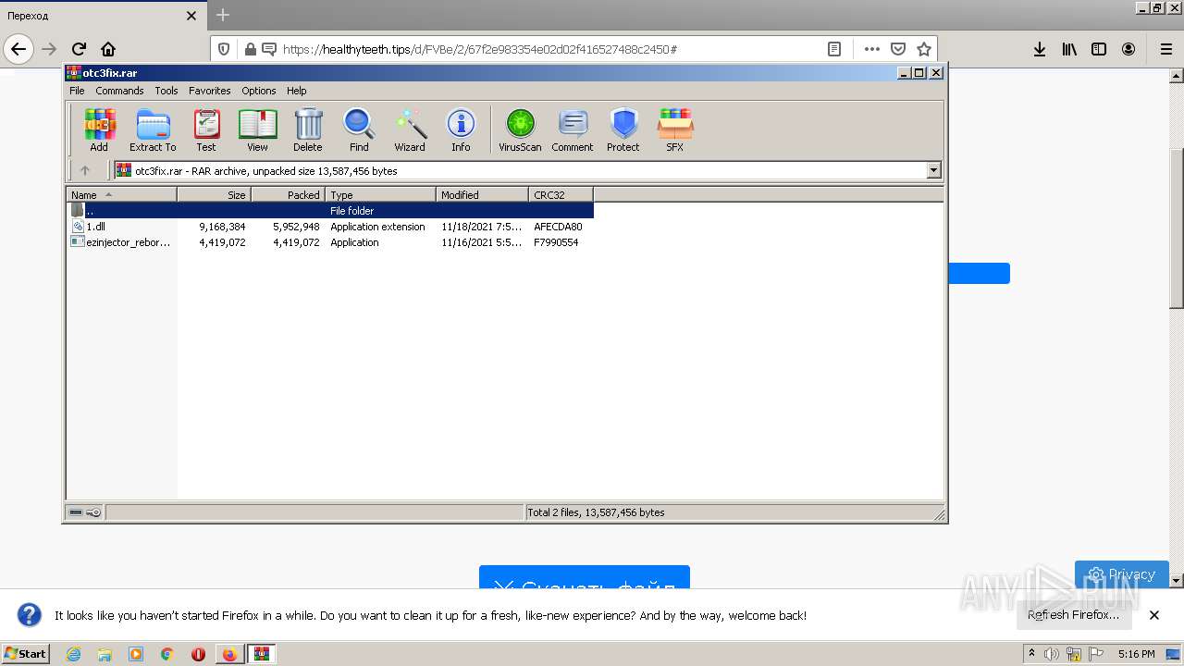Click the blue Скачать файл download button

pos(585,578)
